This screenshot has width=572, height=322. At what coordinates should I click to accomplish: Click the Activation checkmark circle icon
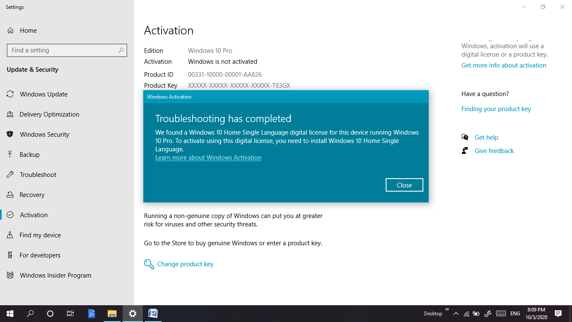[10, 215]
